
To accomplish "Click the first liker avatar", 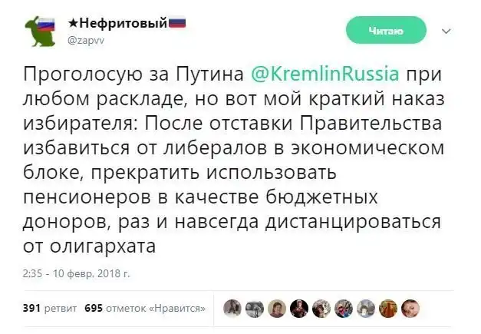I will (231, 309).
